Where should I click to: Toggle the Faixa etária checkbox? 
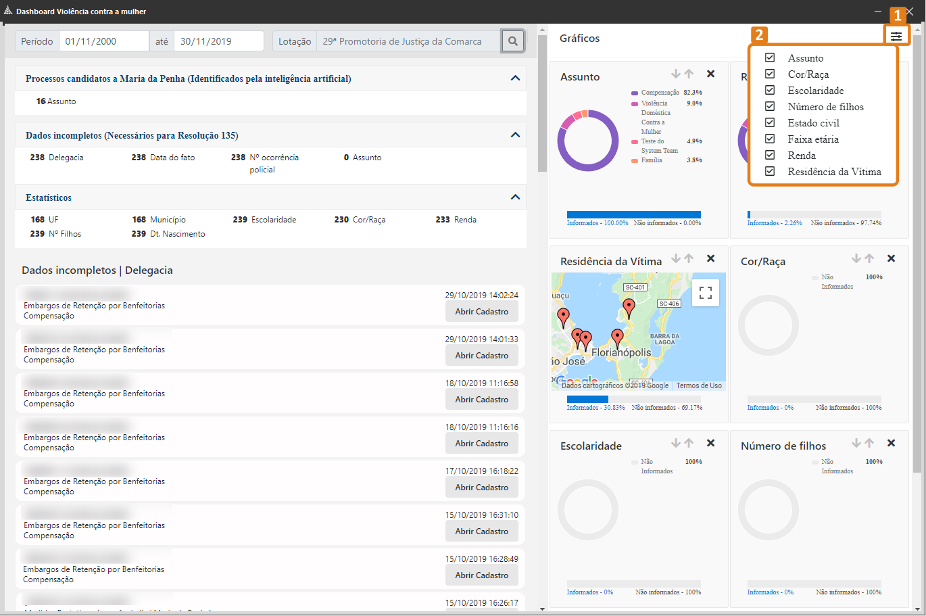tap(770, 139)
